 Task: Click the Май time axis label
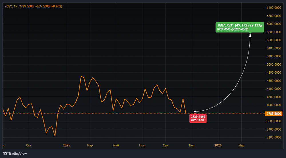point(116,145)
